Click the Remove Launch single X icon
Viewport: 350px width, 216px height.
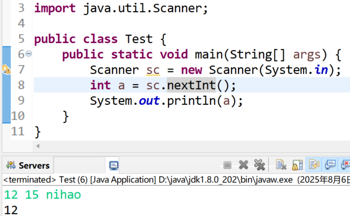point(243,165)
